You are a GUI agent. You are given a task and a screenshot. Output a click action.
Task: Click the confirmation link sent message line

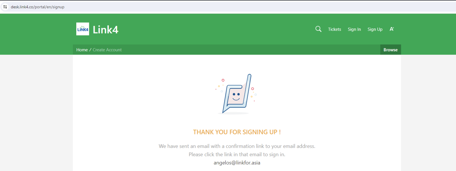[x=237, y=146]
